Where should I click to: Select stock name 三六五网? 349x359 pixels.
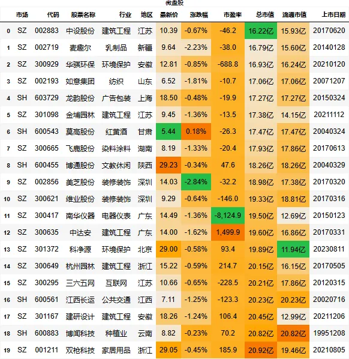(80, 283)
